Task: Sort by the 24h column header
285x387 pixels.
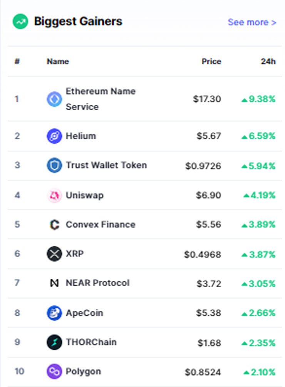Action: (268, 62)
